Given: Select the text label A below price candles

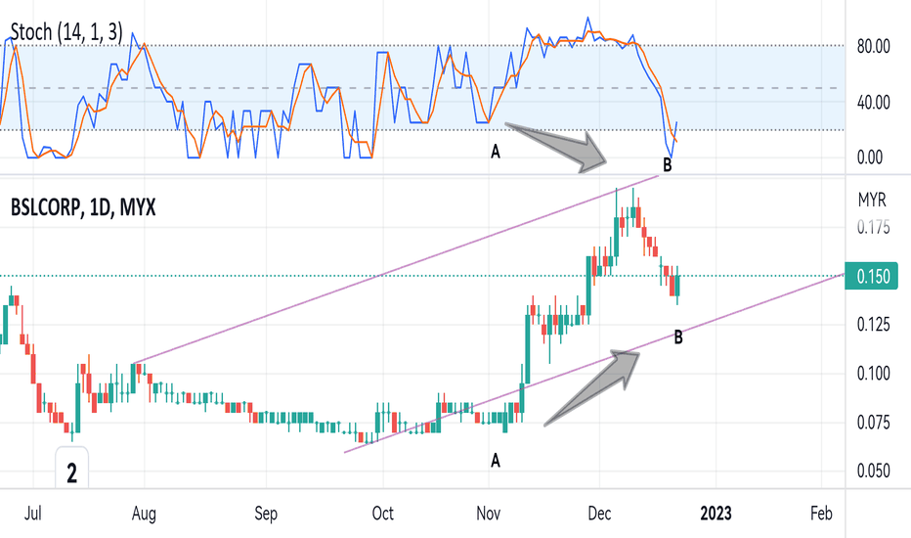Looking at the screenshot, I should (x=496, y=461).
